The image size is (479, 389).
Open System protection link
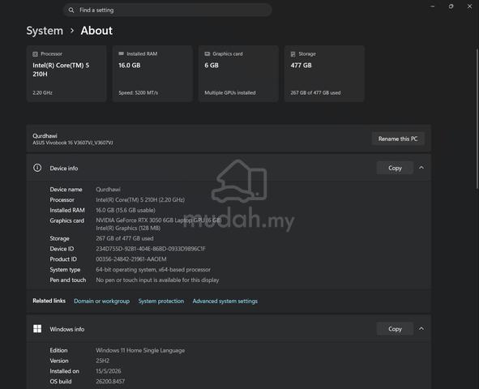click(x=161, y=301)
